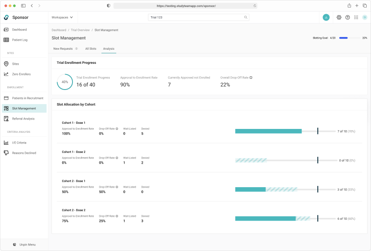Select the Slot Management sidebar icon

[x=6, y=108]
